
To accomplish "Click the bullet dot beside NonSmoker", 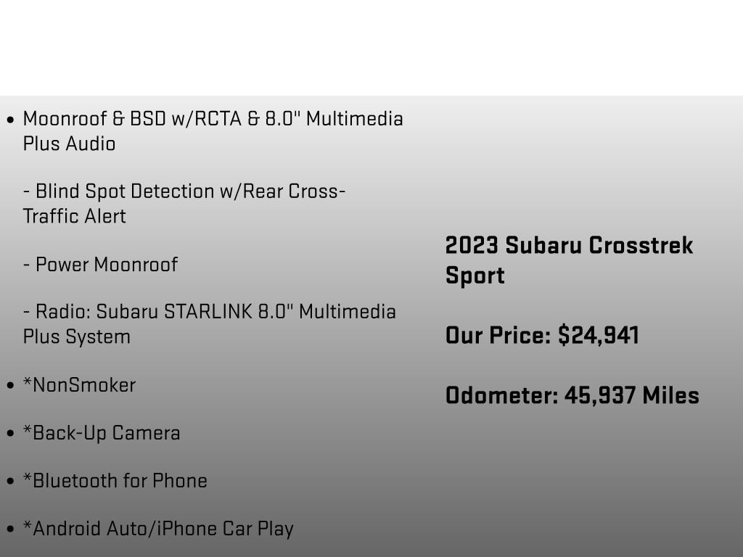I will point(10,386).
